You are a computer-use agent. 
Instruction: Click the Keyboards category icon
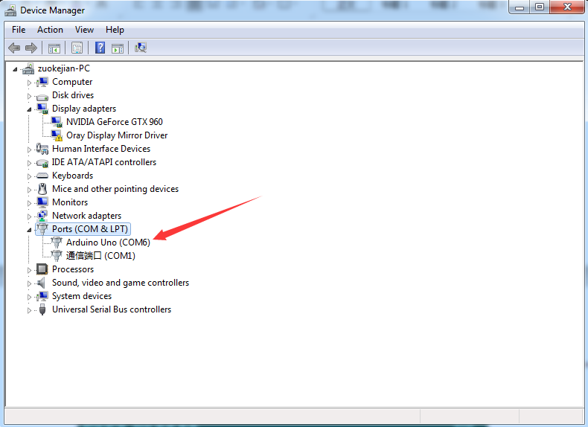(x=42, y=176)
